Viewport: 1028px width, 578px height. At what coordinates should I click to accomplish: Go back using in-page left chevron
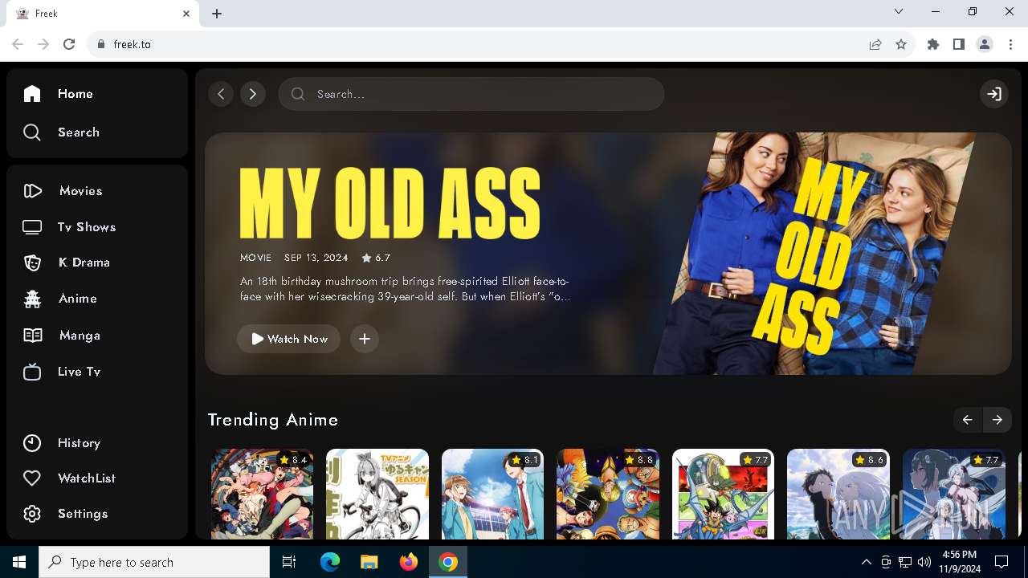[x=221, y=94]
